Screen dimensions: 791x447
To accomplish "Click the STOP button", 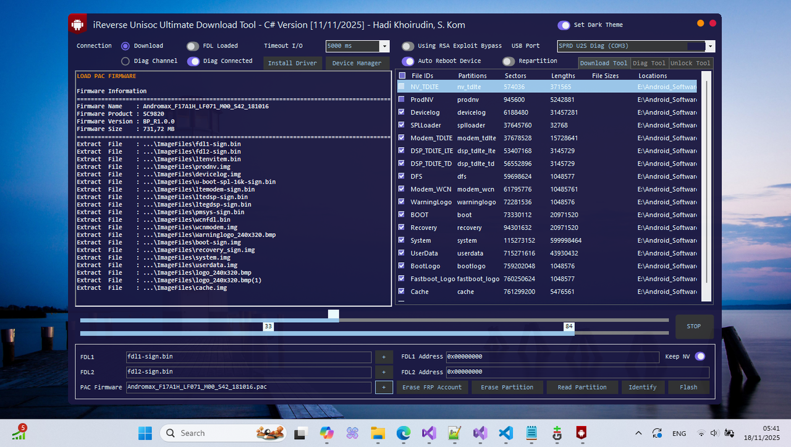I will (694, 326).
